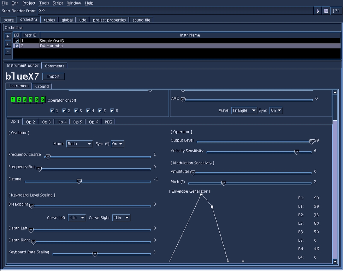This screenshot has height=271, width=343.
Task: Click the plus button to add instrument
Action: point(8,36)
